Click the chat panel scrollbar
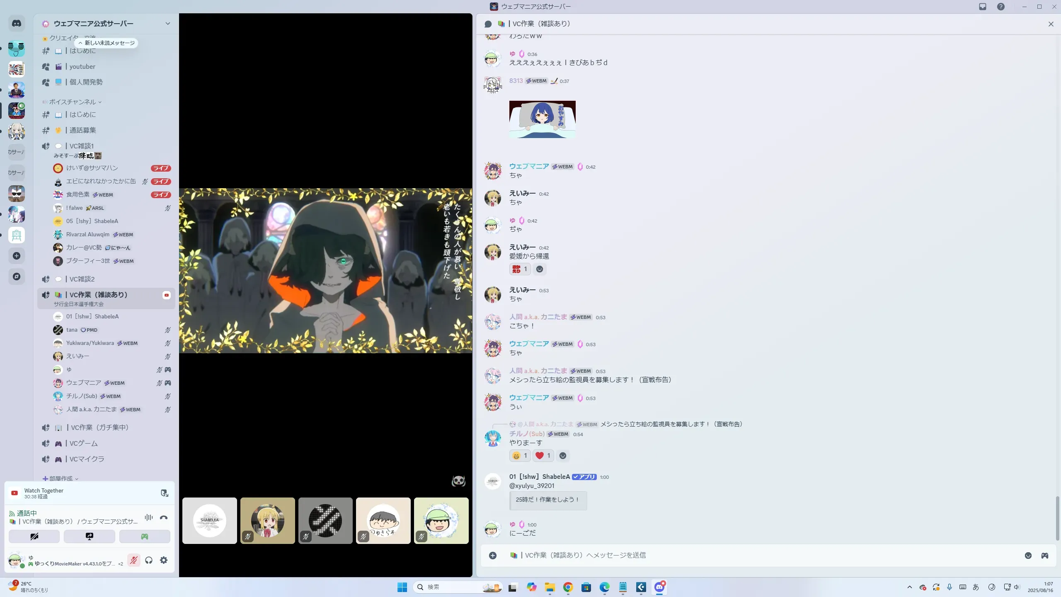The width and height of the screenshot is (1061, 597). (1057, 518)
